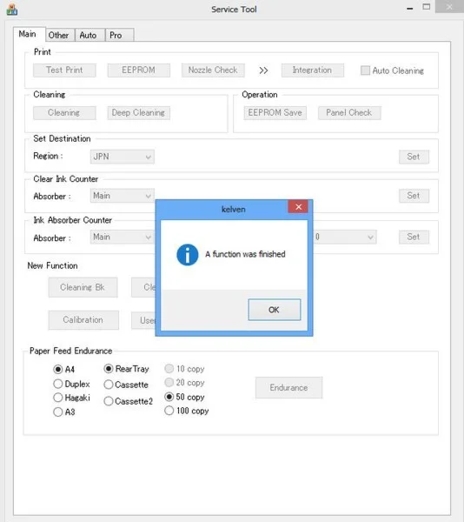Confirm the message with OK button

coord(275,310)
